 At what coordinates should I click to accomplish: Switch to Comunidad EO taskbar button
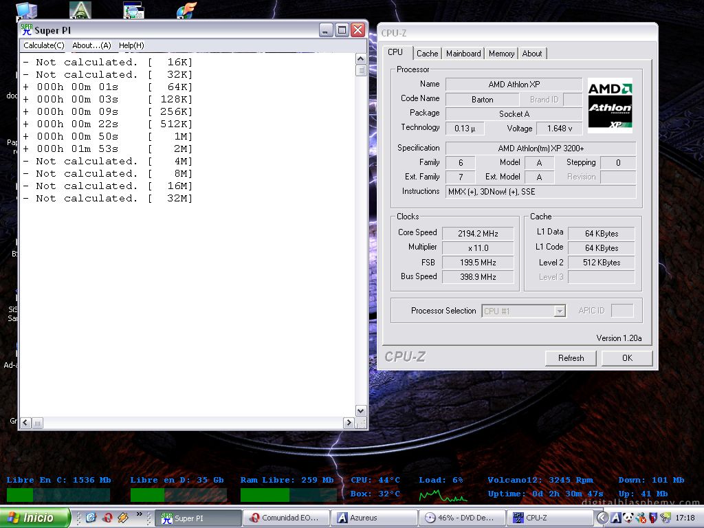tap(287, 518)
